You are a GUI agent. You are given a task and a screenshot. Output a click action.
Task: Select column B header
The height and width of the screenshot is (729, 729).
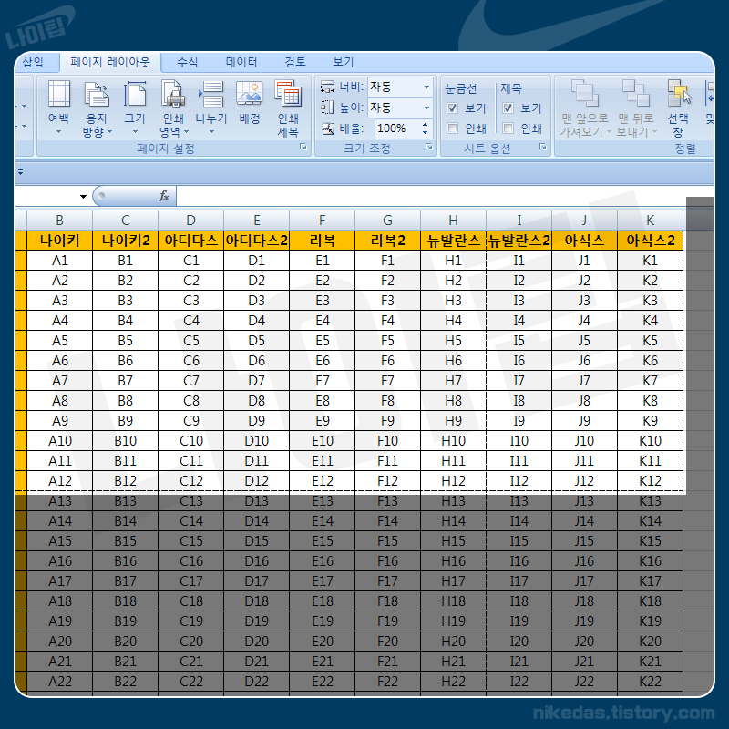pyautogui.click(x=59, y=221)
